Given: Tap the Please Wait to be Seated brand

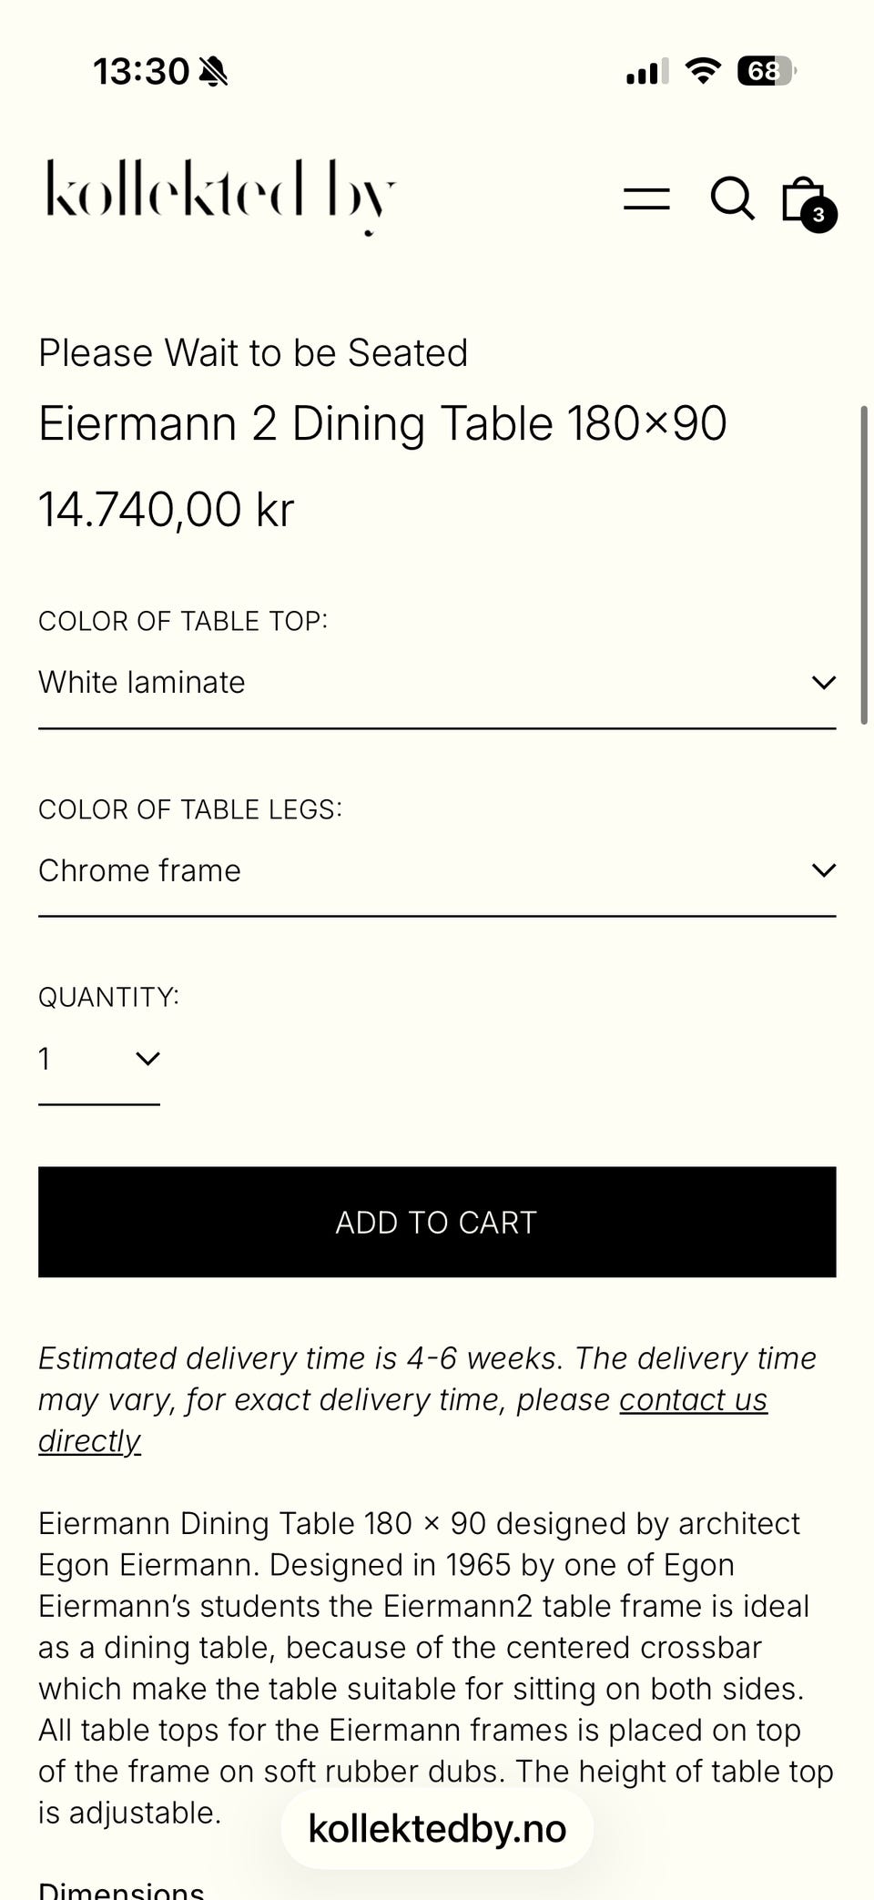Looking at the screenshot, I should pyautogui.click(x=253, y=353).
